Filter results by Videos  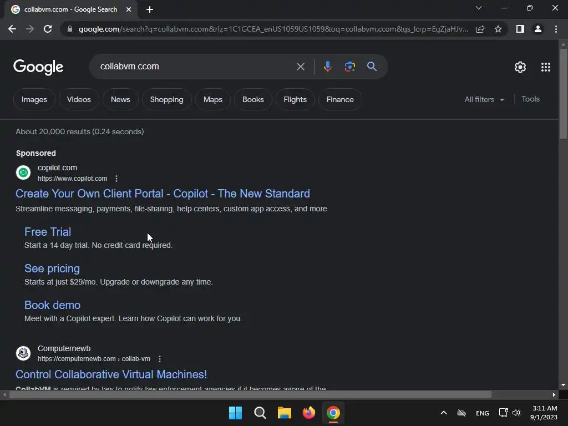coord(79,99)
